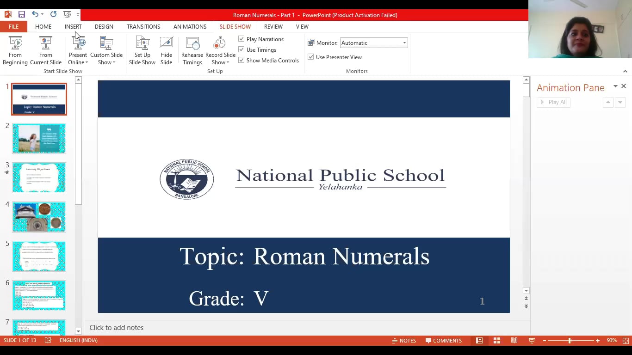Open COMMENTS from status bar
Screen dimensions: 632x355
tap(444, 341)
